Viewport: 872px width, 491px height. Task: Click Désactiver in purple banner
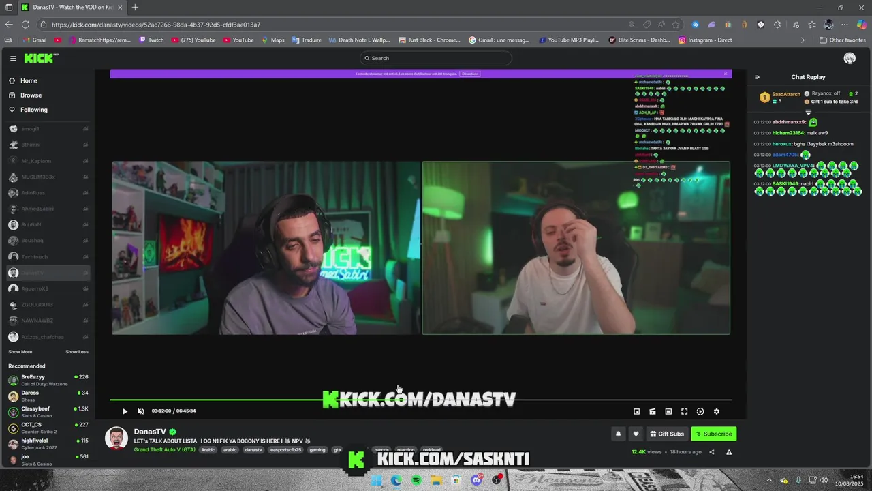470,74
